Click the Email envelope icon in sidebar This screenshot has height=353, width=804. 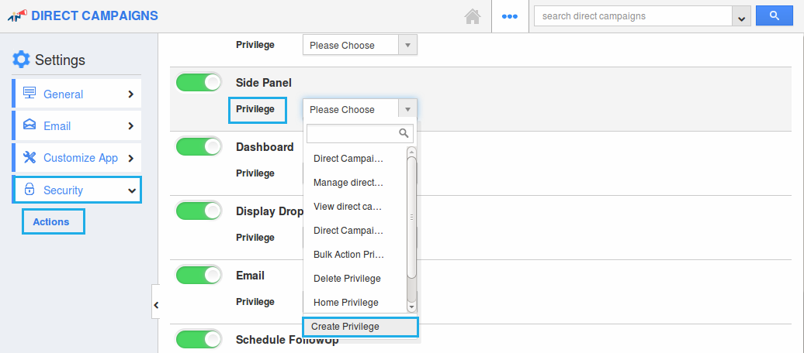[29, 125]
